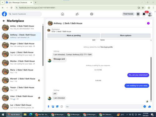Image resolution: width=156 pixels, height=117 pixels.
Task: Click the Mark as pending button
Action: [x=74, y=36]
